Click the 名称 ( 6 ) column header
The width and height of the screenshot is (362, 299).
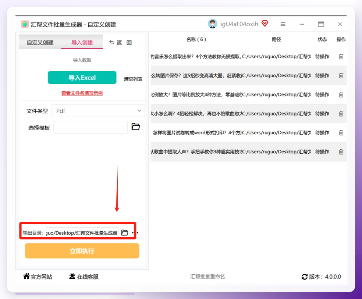(196, 39)
